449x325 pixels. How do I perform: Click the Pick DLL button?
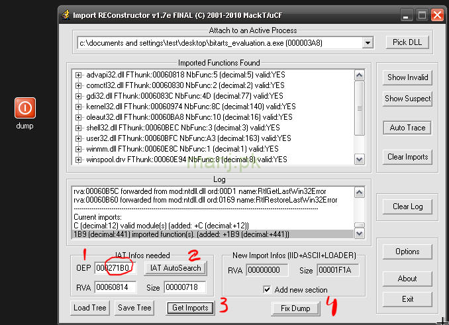[x=407, y=43]
